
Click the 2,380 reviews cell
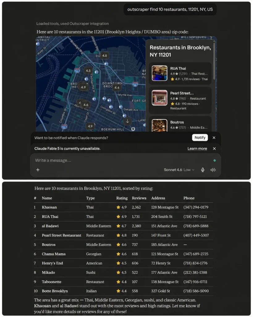[x=137, y=226]
